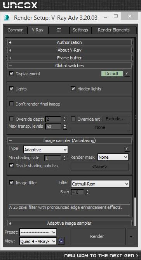Click the Min shading rate input field

point(53,158)
